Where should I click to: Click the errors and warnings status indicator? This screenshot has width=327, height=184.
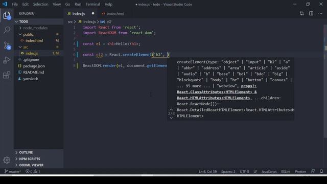pyautogui.click(x=33, y=172)
